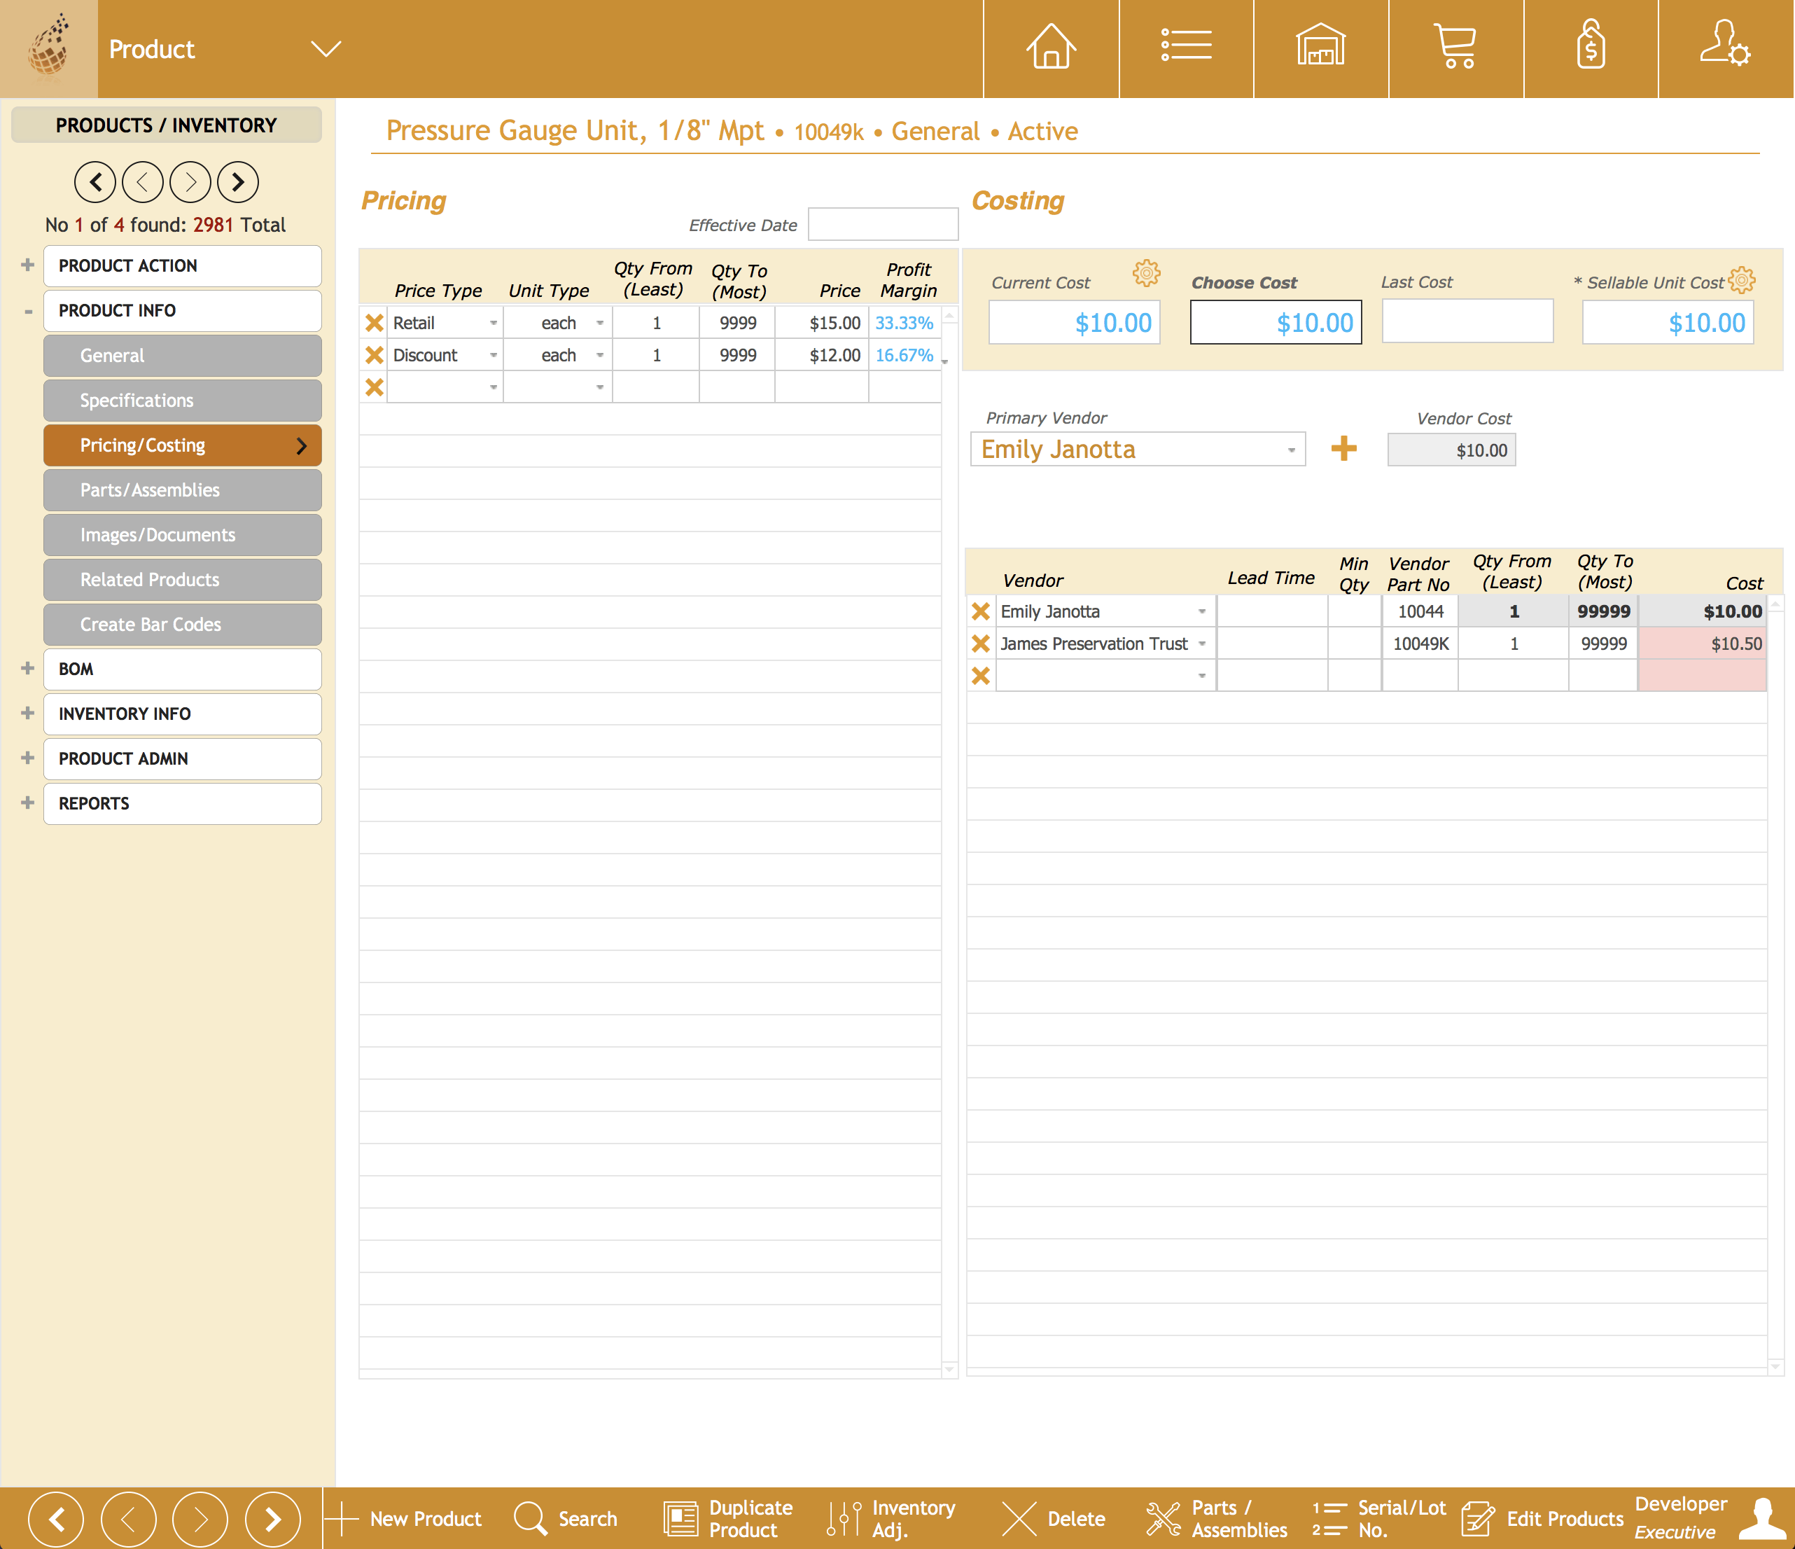This screenshot has width=1795, height=1549.
Task: Click the Sellable Unit Cost gear icon
Action: (1742, 280)
